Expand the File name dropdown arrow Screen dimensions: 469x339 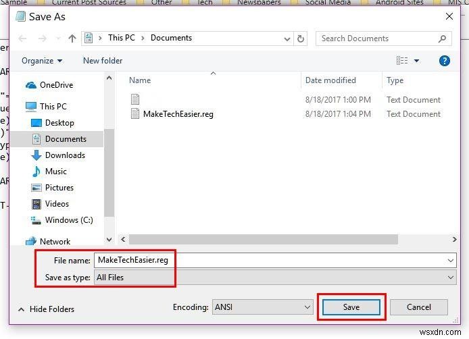451,261
